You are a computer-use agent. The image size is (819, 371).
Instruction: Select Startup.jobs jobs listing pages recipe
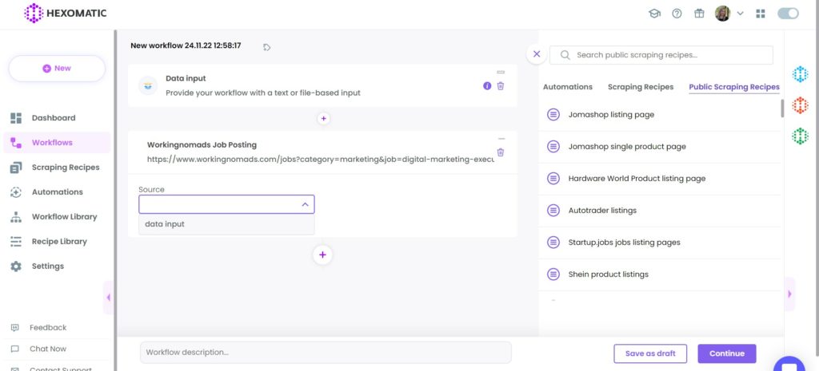click(x=659, y=243)
